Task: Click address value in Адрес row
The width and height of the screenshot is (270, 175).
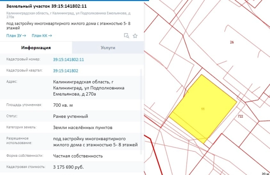Action: pyautogui.click(x=89, y=88)
